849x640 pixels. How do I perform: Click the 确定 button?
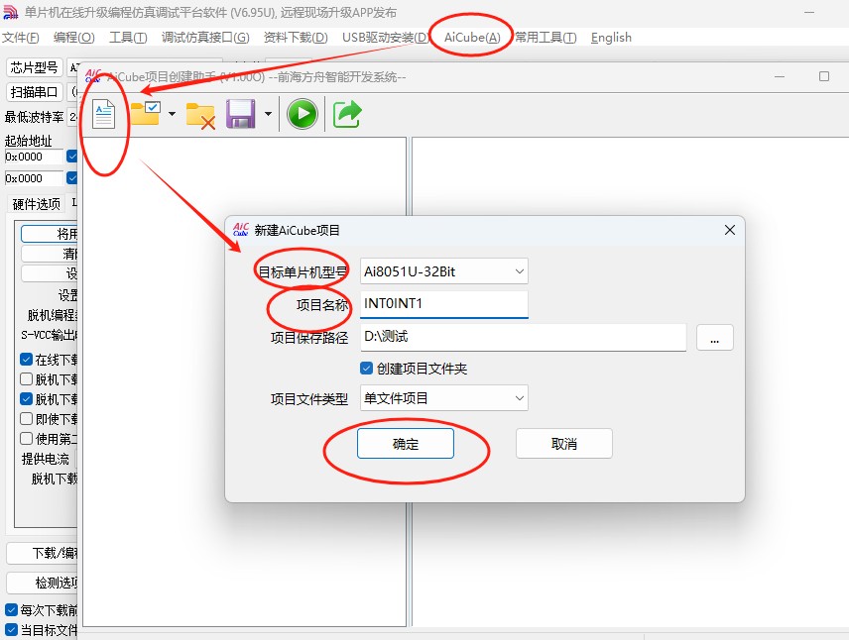coord(406,444)
